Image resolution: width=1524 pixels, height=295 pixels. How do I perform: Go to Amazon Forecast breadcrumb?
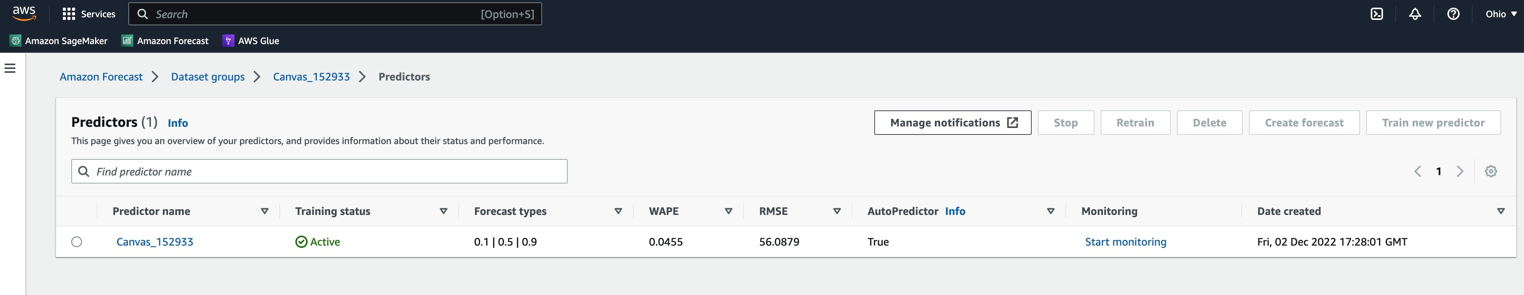click(x=101, y=77)
